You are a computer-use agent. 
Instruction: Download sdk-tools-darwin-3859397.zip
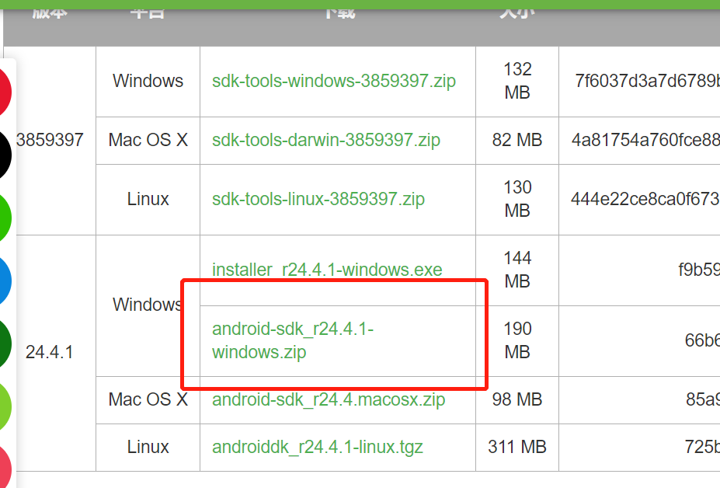pos(326,140)
